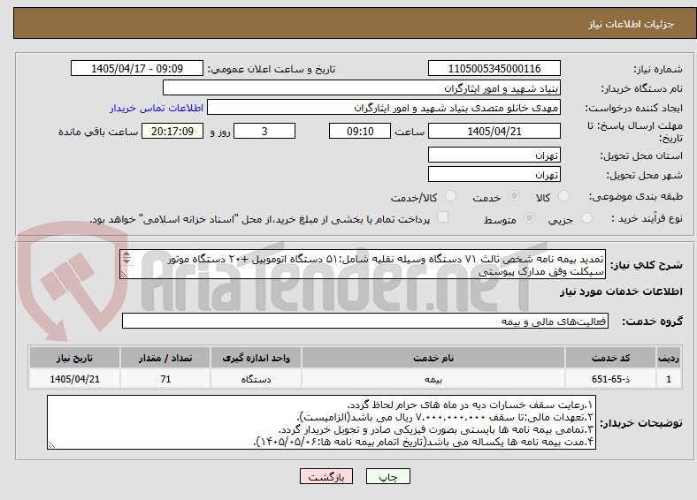Toggle the اسناد خزانه اسلامی payment checkbox
Viewport: 697px width, 500px height.
443,216
